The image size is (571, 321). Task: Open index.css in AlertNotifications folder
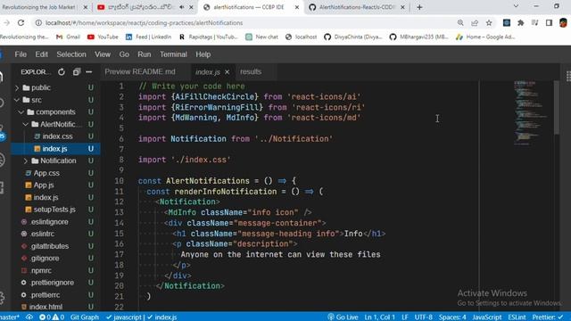tap(57, 136)
